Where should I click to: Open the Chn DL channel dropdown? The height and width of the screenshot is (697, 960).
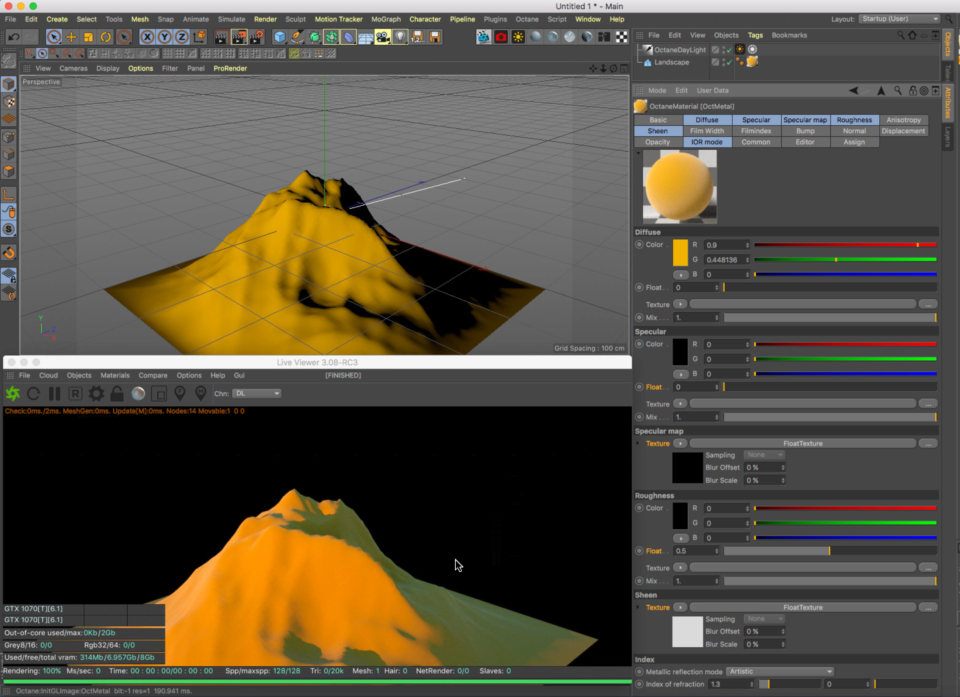point(256,394)
